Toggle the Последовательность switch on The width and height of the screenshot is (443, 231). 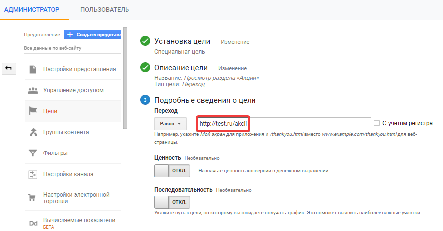[x=172, y=202]
